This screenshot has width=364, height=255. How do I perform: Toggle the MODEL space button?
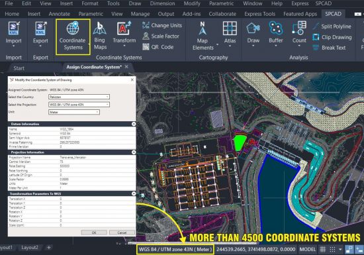[308, 250]
